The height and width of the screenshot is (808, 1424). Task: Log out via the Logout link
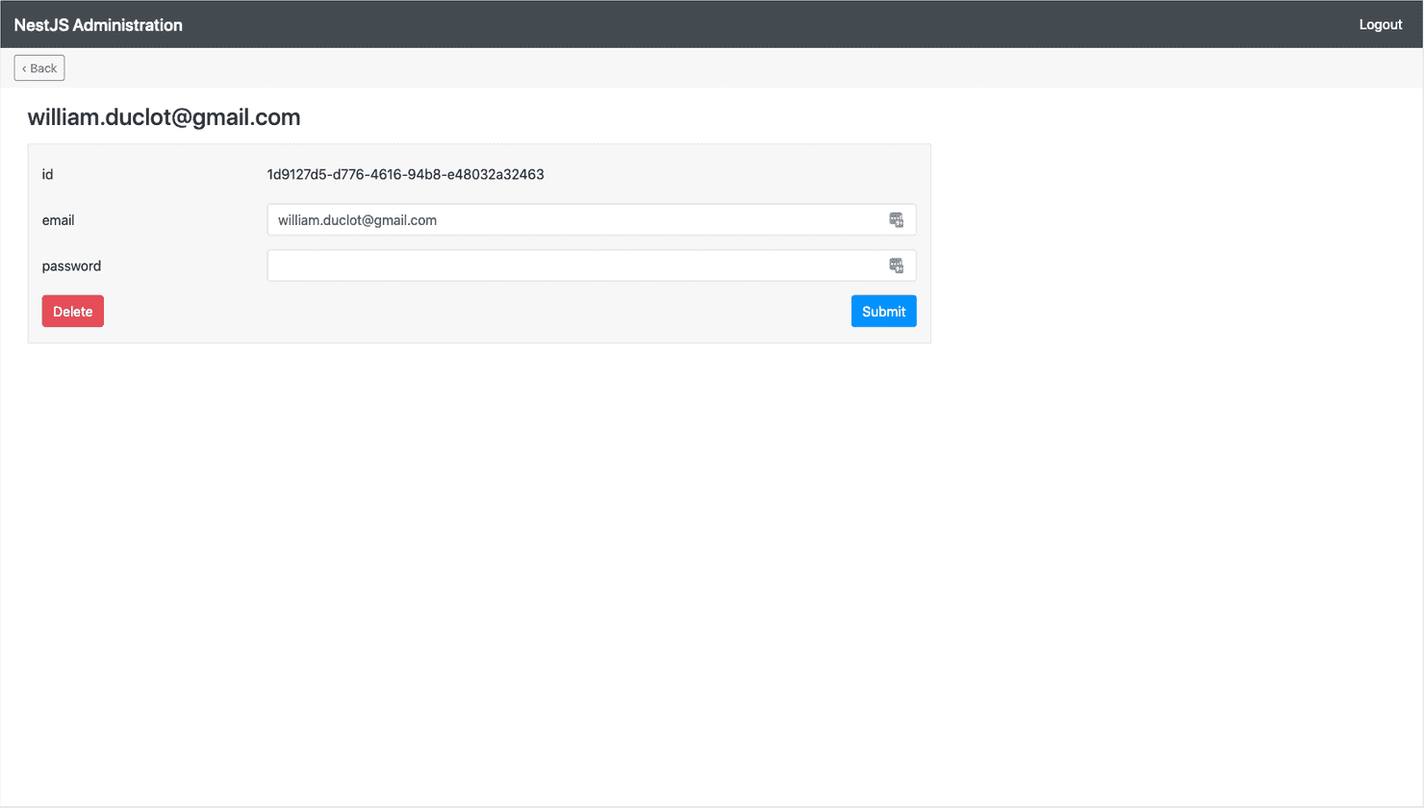(1380, 25)
